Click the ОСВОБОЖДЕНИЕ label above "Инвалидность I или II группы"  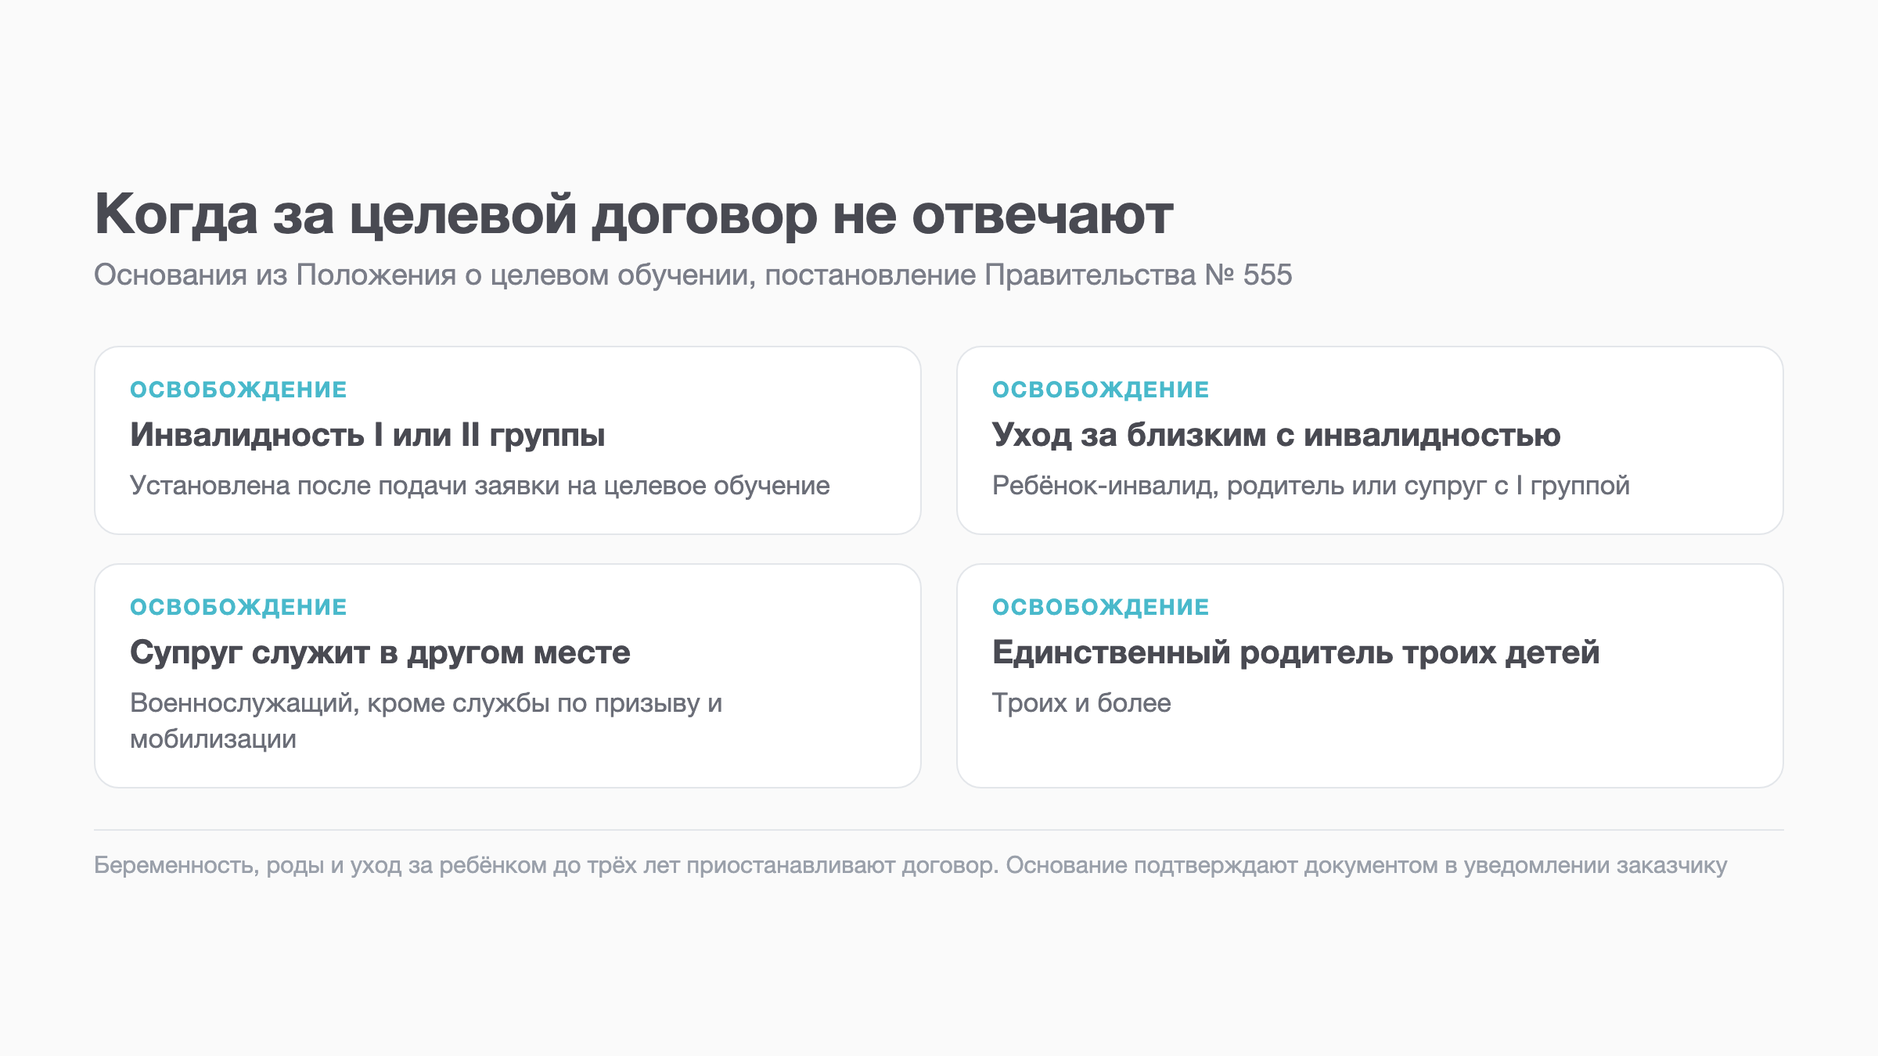click(x=239, y=390)
